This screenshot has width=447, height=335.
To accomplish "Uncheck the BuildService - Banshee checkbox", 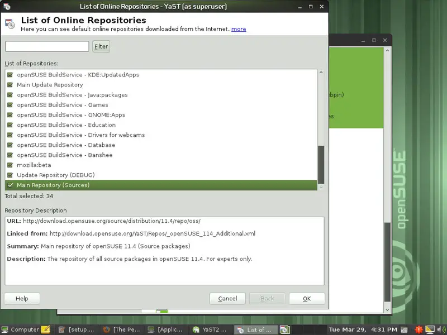I will [x=10, y=155].
